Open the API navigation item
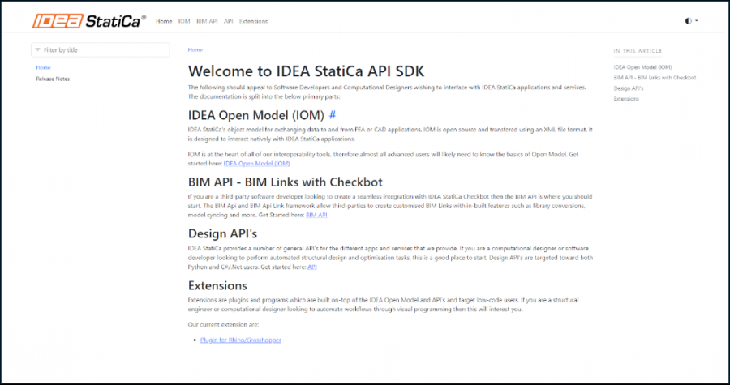730x385 pixels. coord(228,21)
